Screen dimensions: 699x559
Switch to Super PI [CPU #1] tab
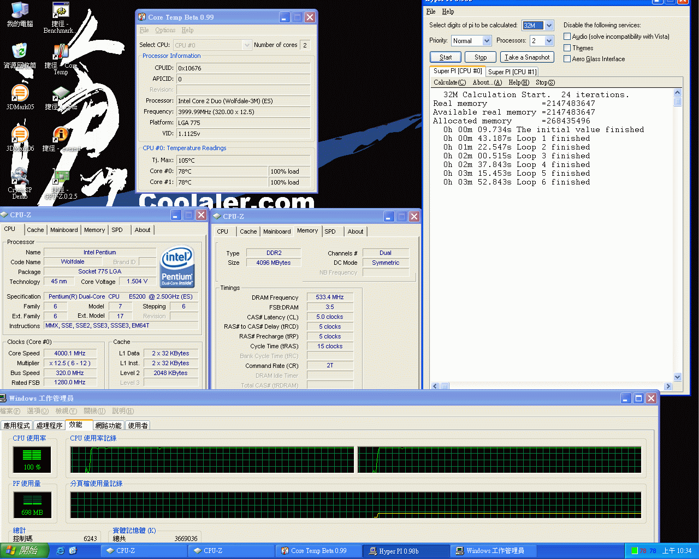(x=512, y=72)
